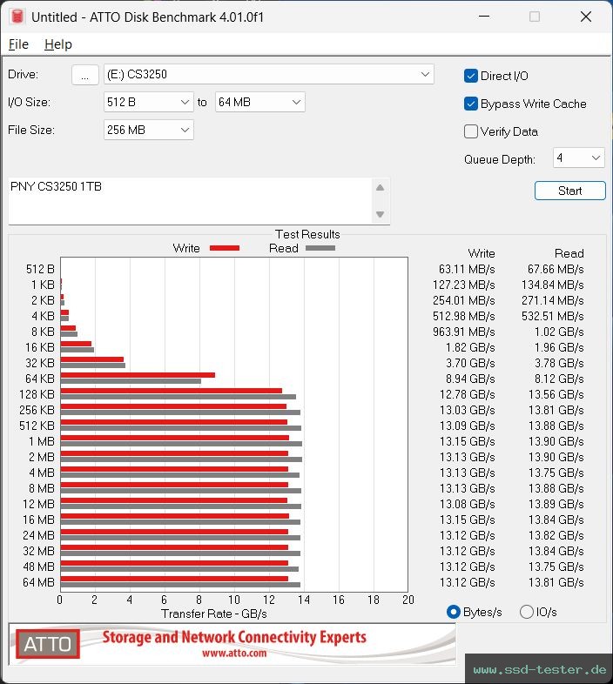The height and width of the screenshot is (684, 613).
Task: Click the gray Read legend swatch
Action: [320, 248]
